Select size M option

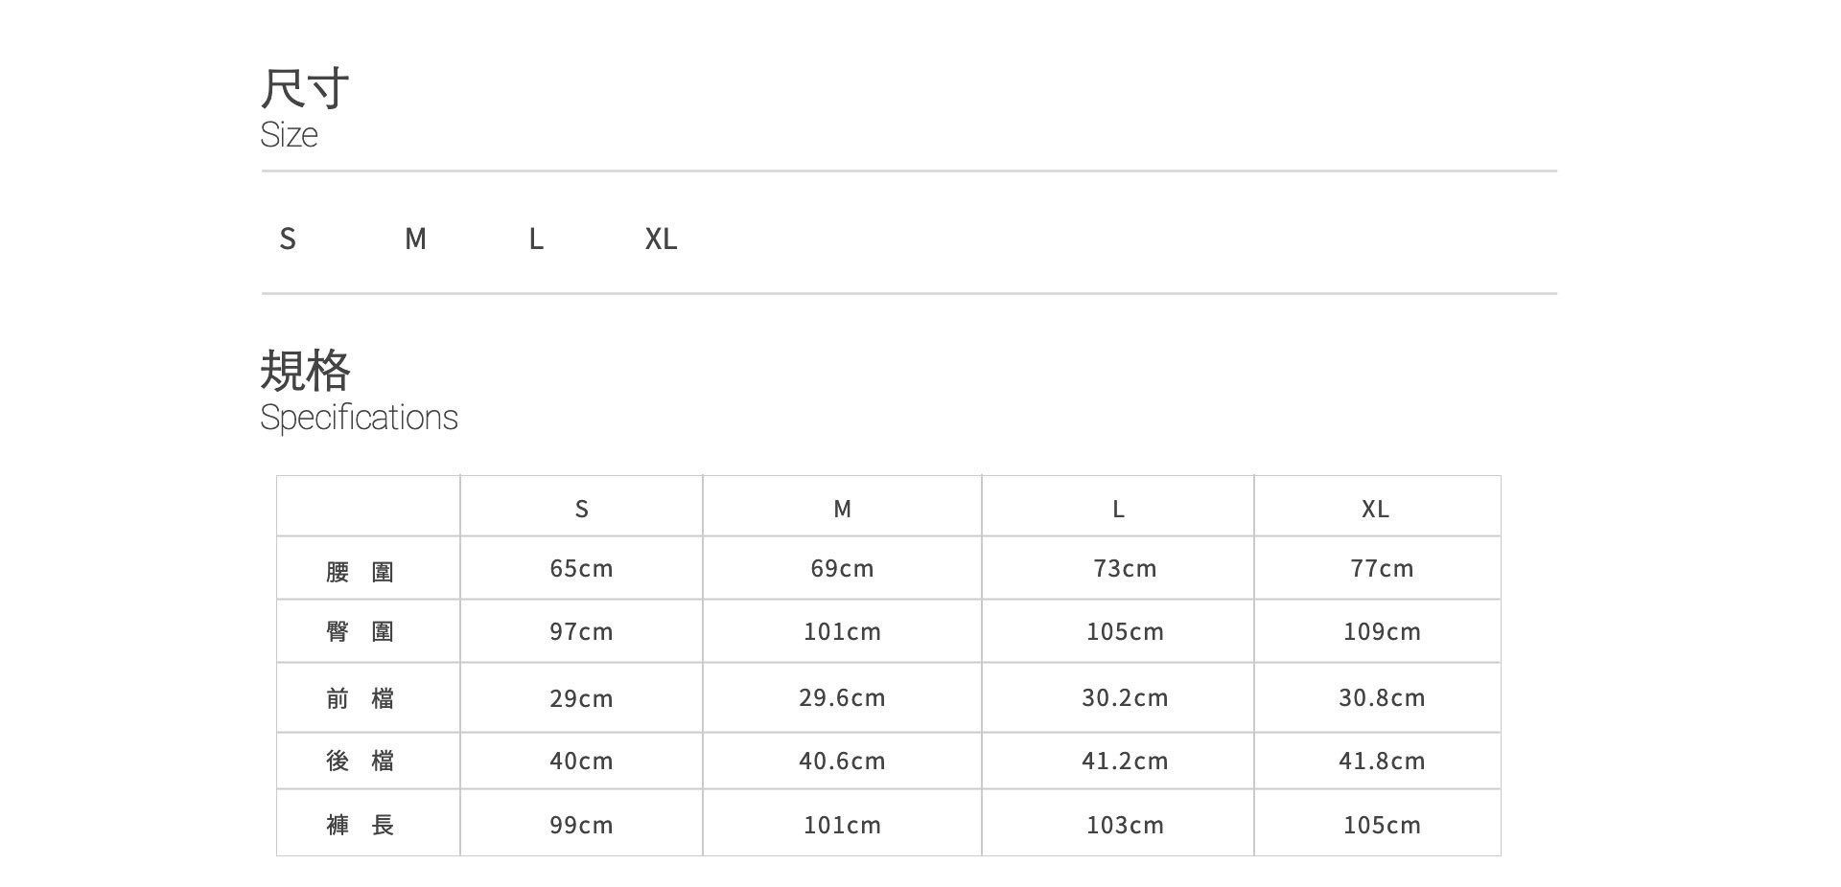(x=415, y=239)
